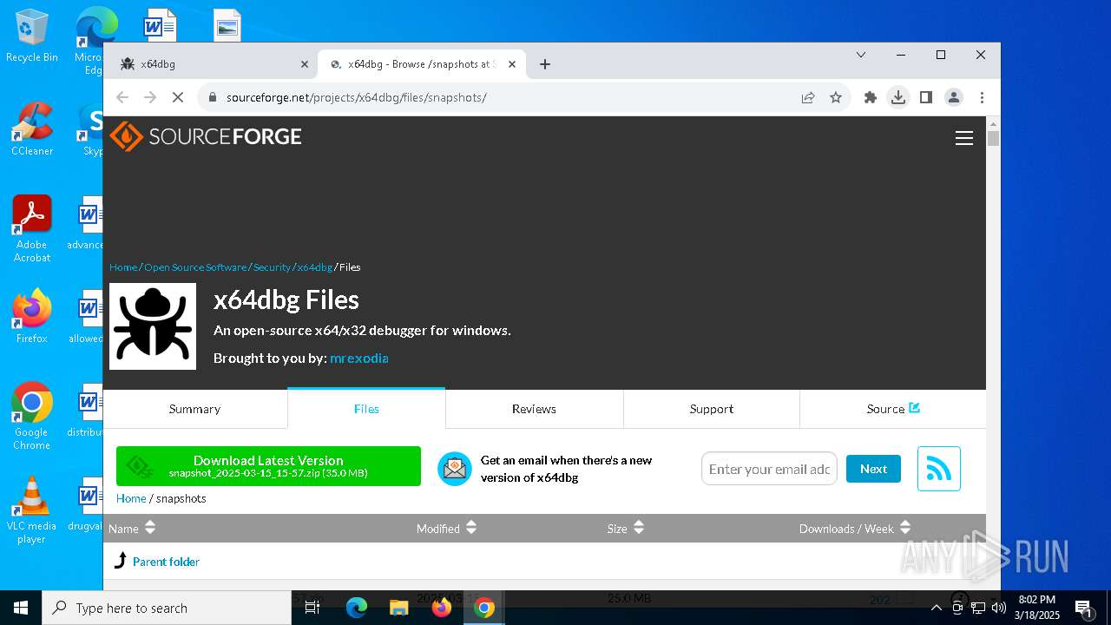Screen dimensions: 1111x625
Task: Open the Source tab
Action: tap(893, 409)
